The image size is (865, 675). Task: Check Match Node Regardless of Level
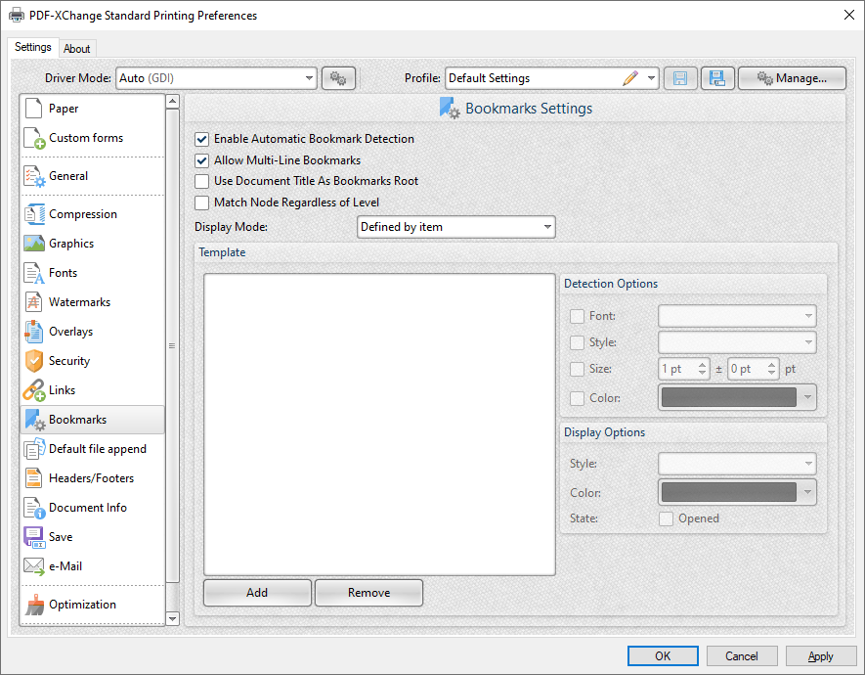(201, 202)
